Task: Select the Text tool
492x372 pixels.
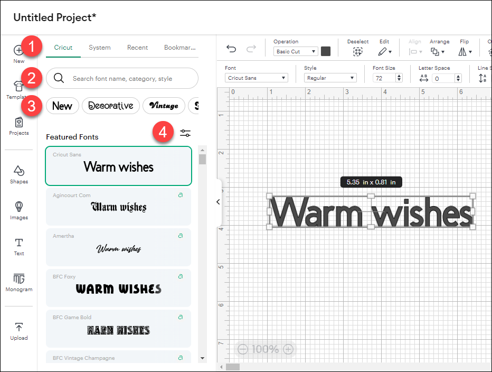Action: (19, 247)
